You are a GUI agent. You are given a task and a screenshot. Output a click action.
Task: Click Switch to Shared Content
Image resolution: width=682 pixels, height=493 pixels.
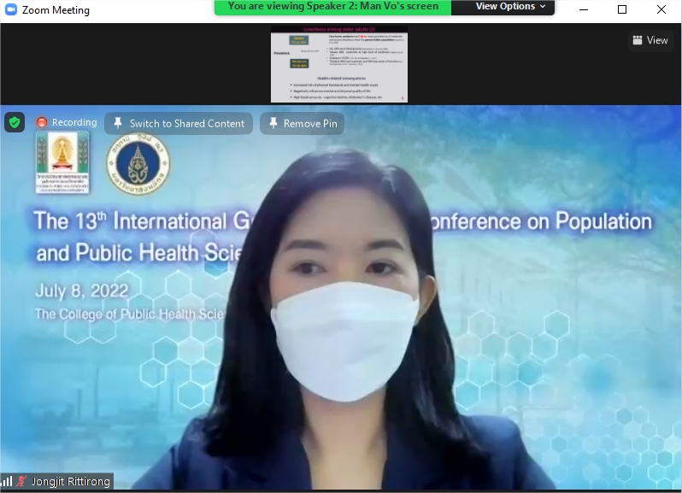[179, 123]
